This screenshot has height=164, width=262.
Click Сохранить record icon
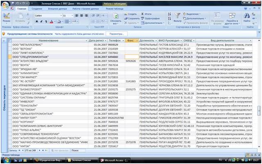[126, 18]
